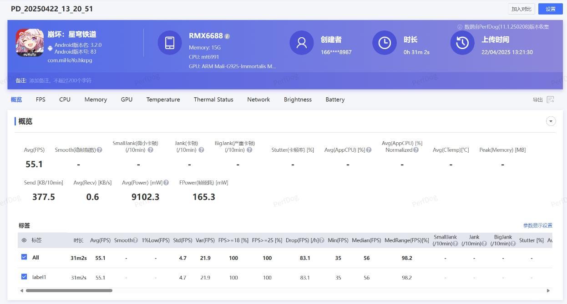The width and height of the screenshot is (567, 304).
Task: Uncheck the label1 row checkbox
Action: point(24,277)
